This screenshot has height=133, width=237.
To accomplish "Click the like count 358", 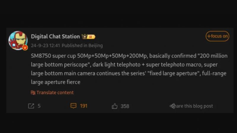I will (x=125, y=106).
